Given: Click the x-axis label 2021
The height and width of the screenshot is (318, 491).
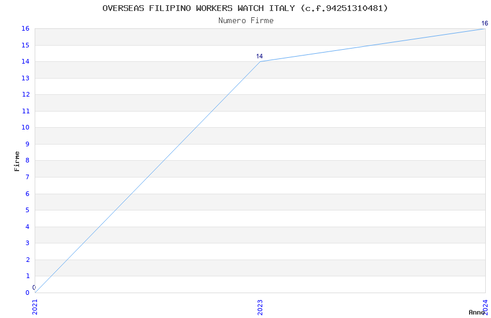Looking at the screenshot, I should [35, 307].
